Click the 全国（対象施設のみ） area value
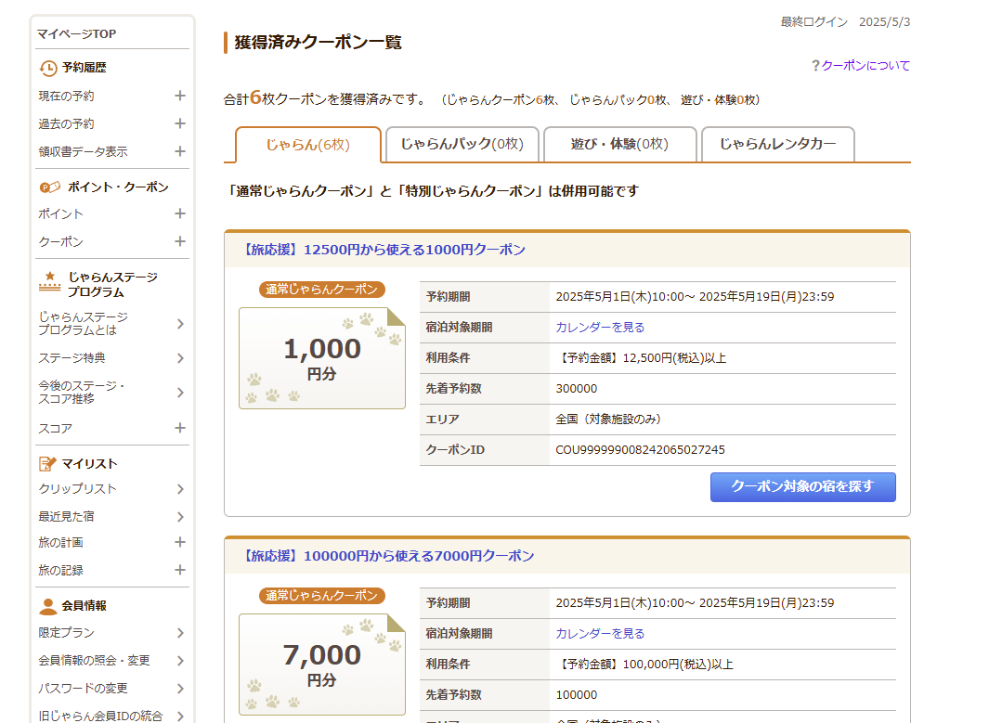The height and width of the screenshot is (723, 989). pyautogui.click(x=608, y=420)
